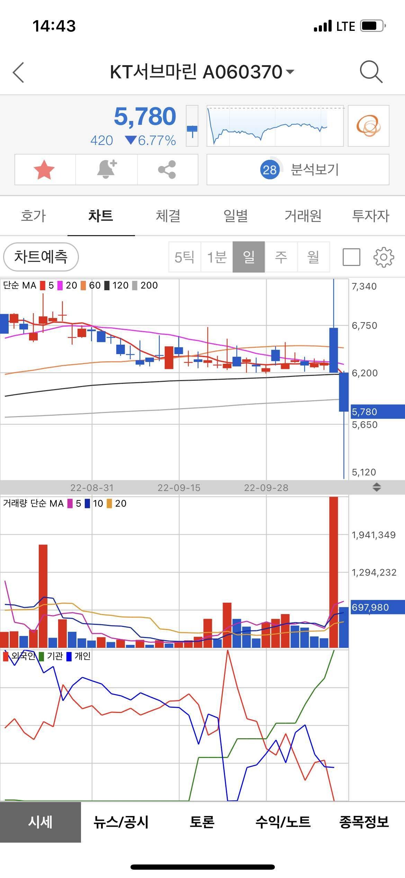Image resolution: width=405 pixels, height=878 pixels.
Task: Tap the 14:43 clock in status bar
Action: (x=54, y=26)
